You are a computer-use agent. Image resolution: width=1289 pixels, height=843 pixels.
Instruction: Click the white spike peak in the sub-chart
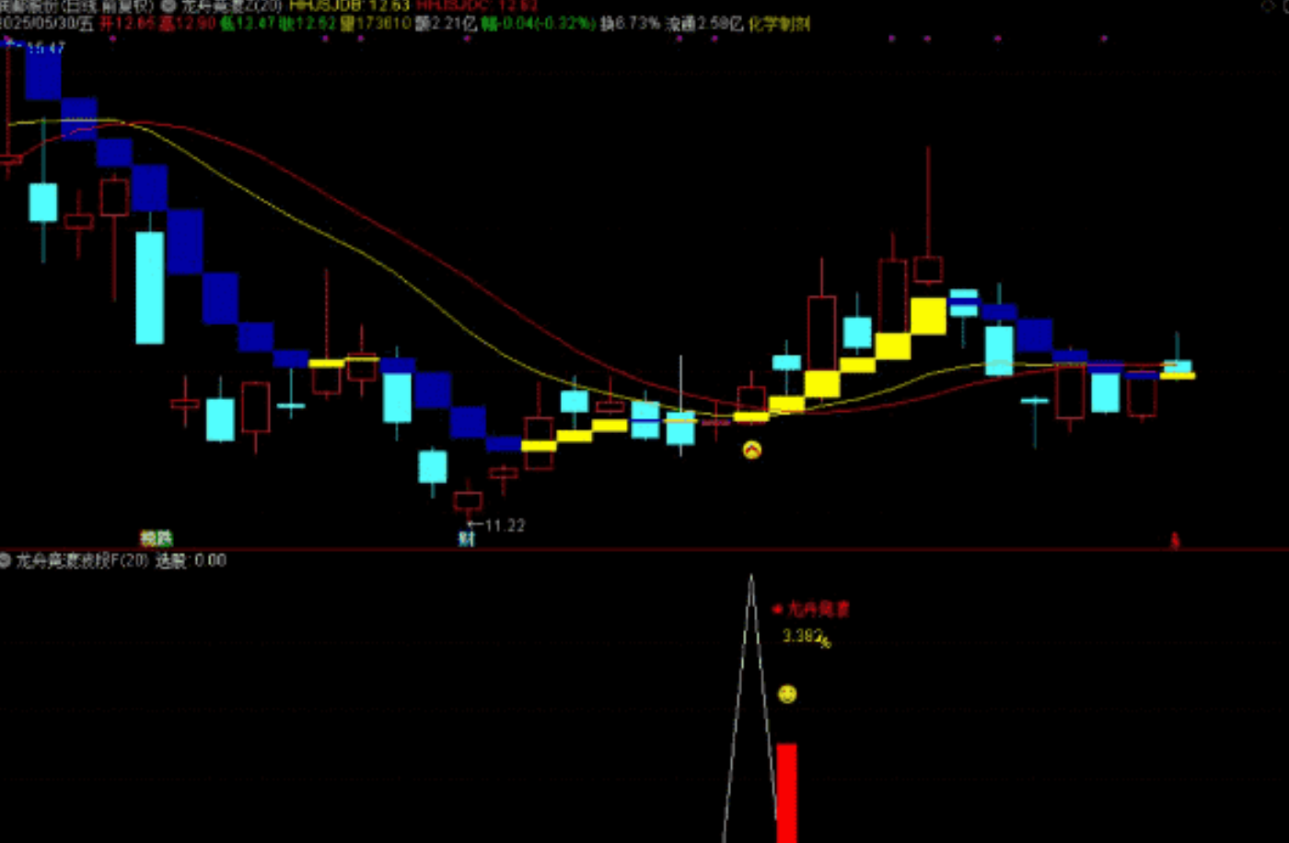[x=751, y=580]
